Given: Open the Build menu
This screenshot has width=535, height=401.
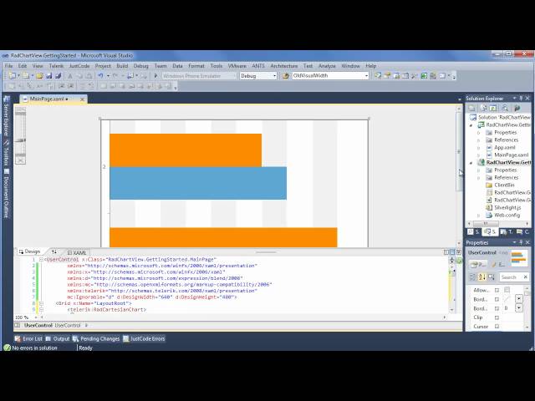Looking at the screenshot, I should pyautogui.click(x=122, y=66).
